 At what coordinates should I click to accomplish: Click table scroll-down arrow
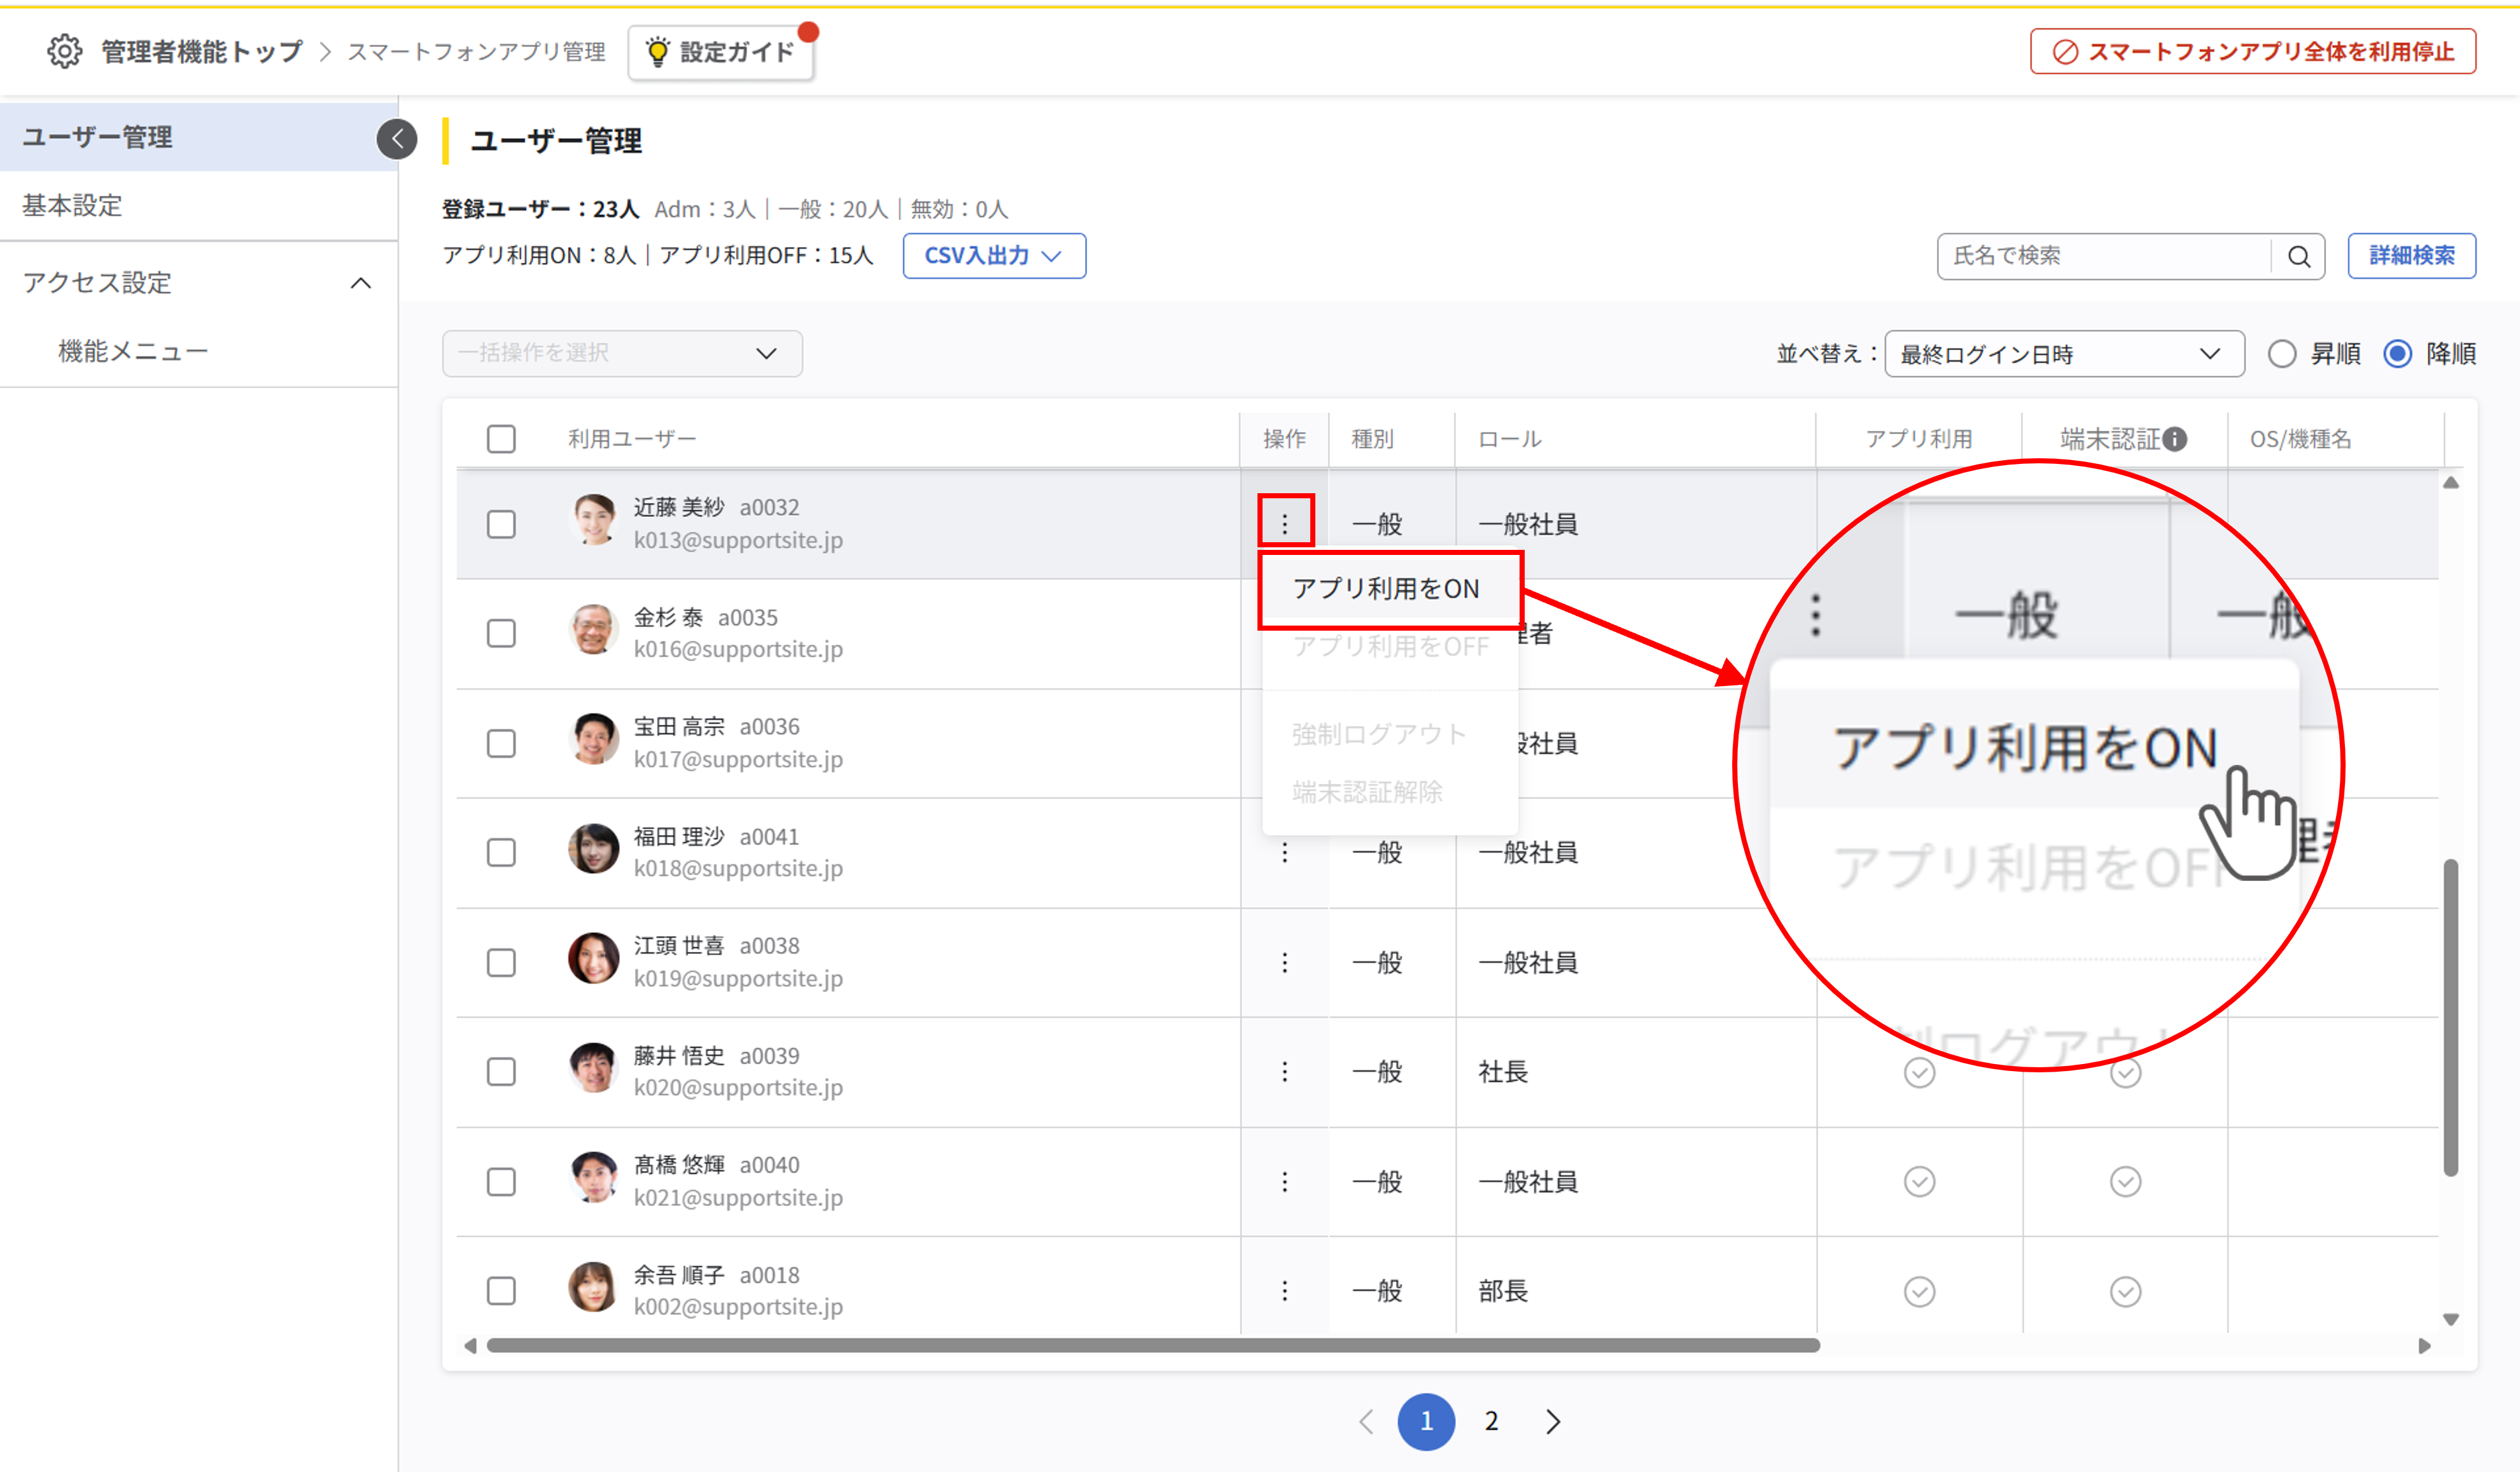tap(2451, 1320)
